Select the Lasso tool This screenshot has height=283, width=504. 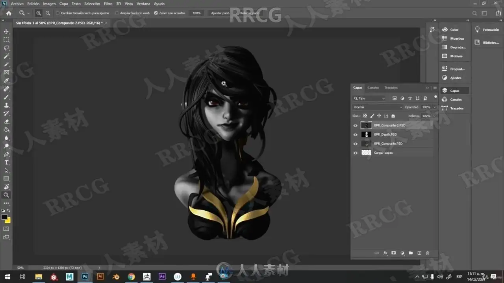tap(6, 48)
